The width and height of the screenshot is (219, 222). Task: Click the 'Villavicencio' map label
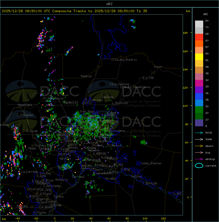[53, 98]
